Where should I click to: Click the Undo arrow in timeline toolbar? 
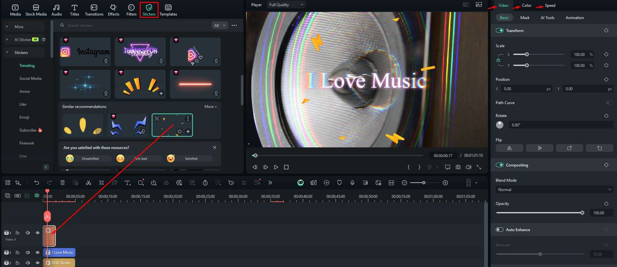tap(37, 183)
